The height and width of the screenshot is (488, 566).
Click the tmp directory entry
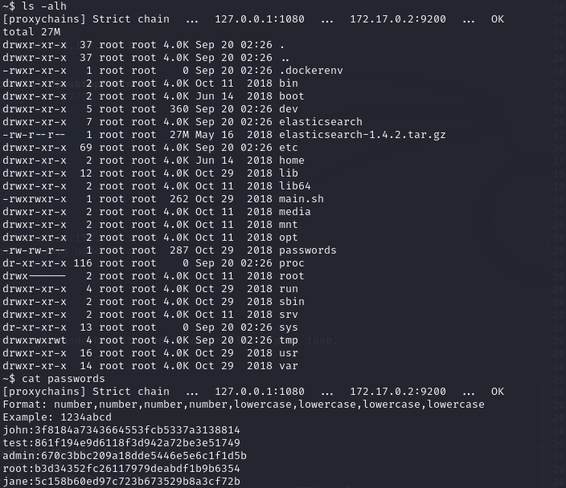[x=288, y=340]
